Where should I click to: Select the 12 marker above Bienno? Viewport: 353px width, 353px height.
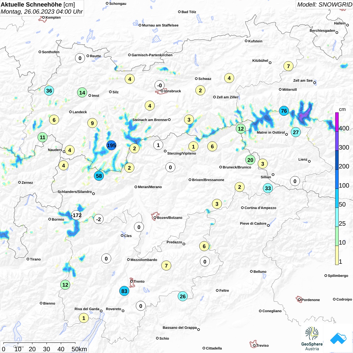65,285
